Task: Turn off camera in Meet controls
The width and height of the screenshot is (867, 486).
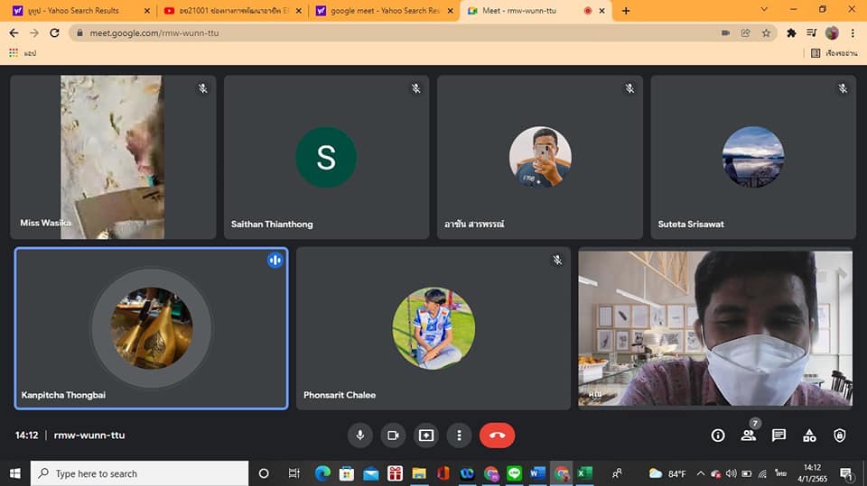Action: tap(393, 436)
